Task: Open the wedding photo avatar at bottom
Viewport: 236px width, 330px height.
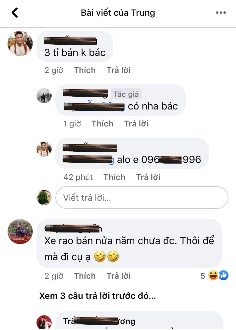Action: (44, 322)
